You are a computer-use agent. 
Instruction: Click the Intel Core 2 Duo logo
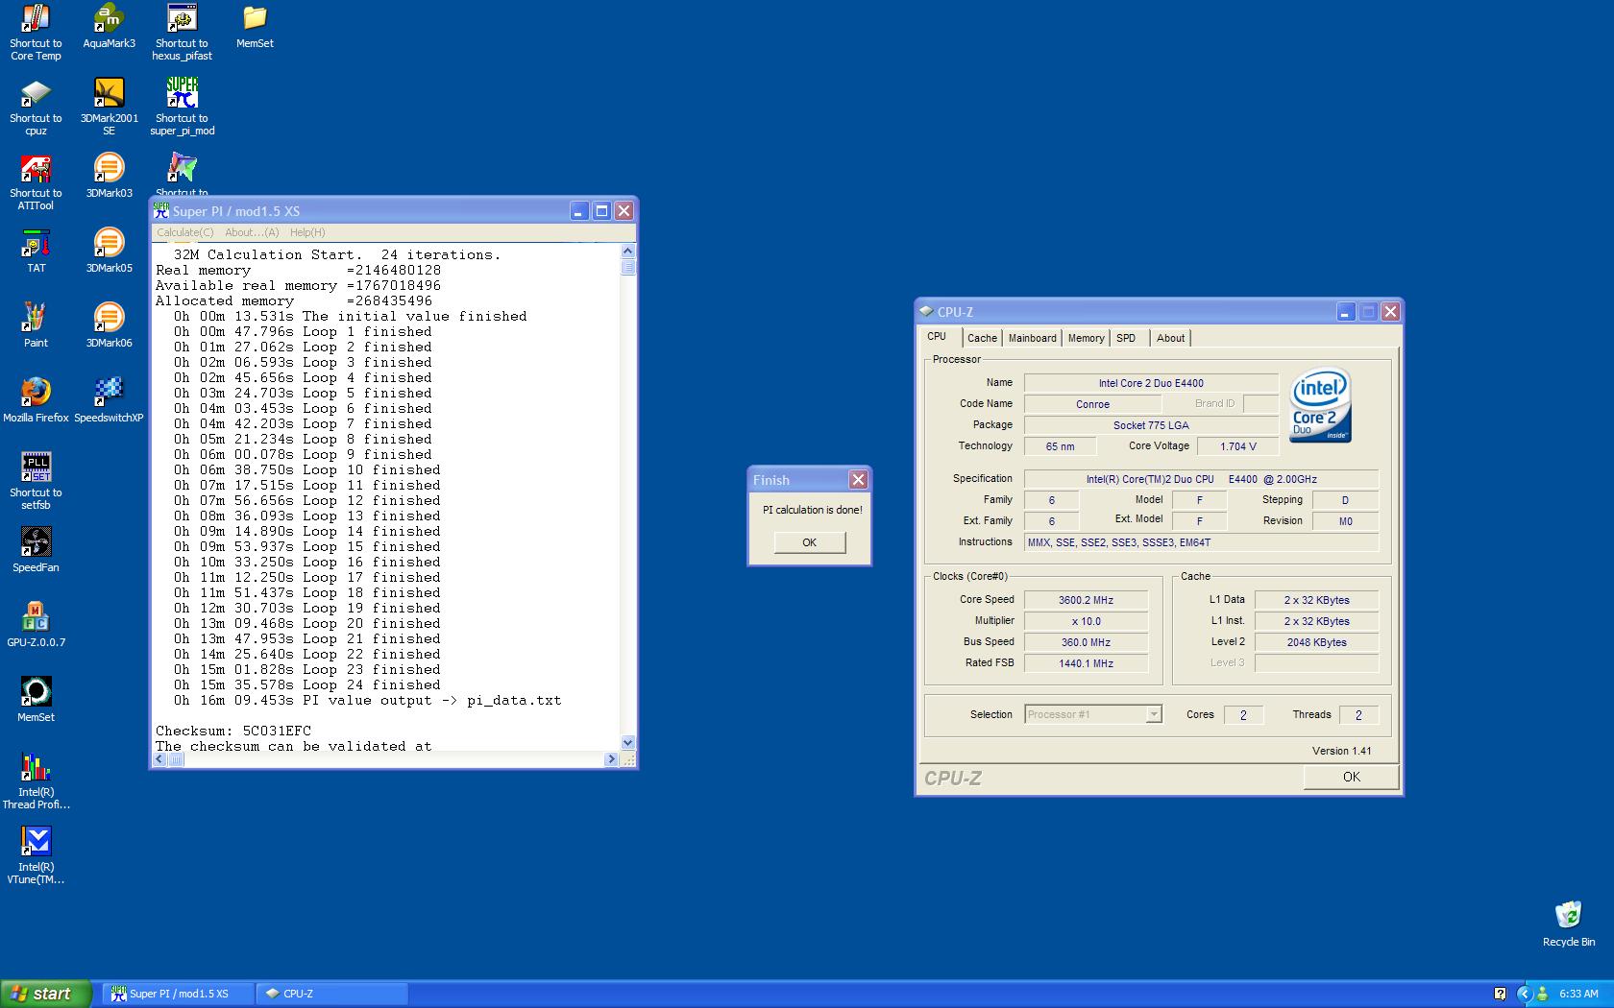pos(1320,405)
